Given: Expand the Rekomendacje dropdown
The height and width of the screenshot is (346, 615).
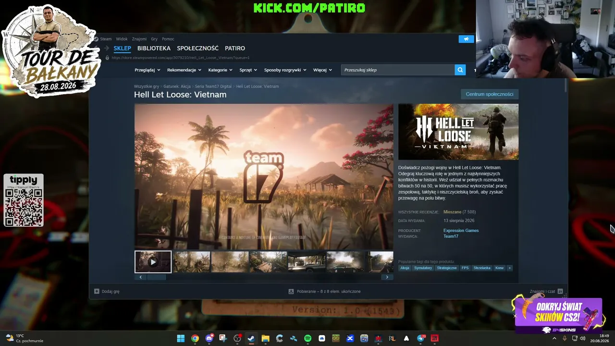Looking at the screenshot, I should pyautogui.click(x=184, y=70).
